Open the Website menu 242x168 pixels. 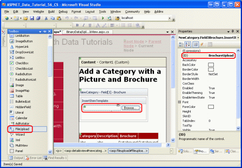click(38, 12)
